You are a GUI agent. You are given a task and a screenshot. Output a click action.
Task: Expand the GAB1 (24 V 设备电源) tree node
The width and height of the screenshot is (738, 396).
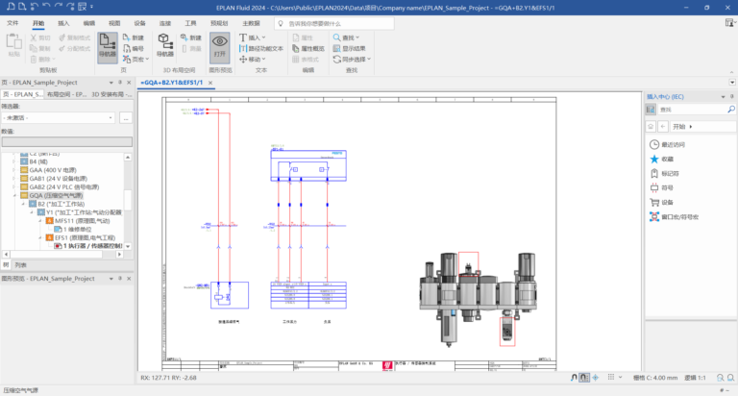click(14, 179)
